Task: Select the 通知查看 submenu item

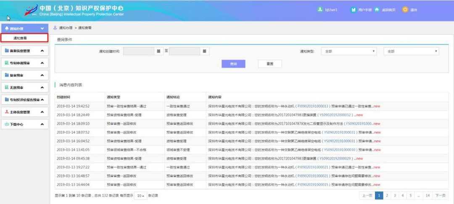Action: tap(21, 38)
